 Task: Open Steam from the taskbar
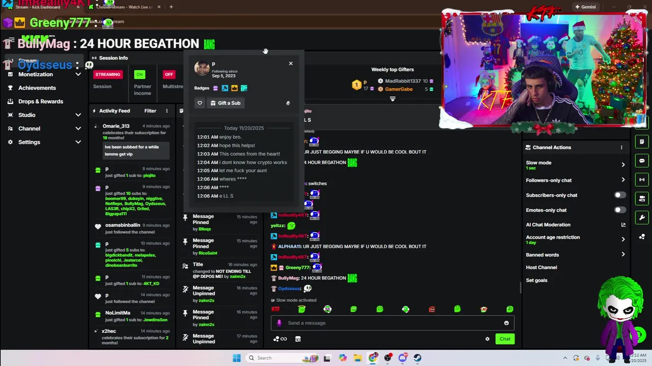(418, 358)
